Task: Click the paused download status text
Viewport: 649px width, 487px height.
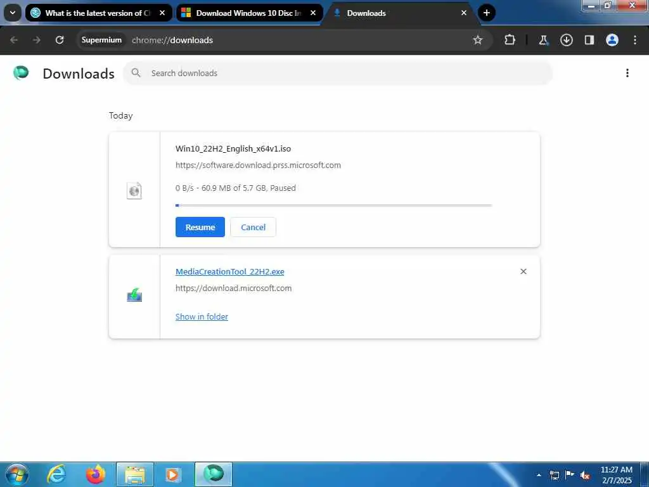Action: 236,188
